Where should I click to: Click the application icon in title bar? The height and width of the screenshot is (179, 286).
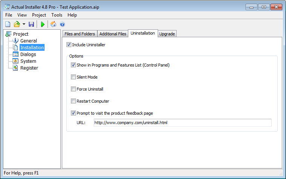pyautogui.click(x=7, y=7)
